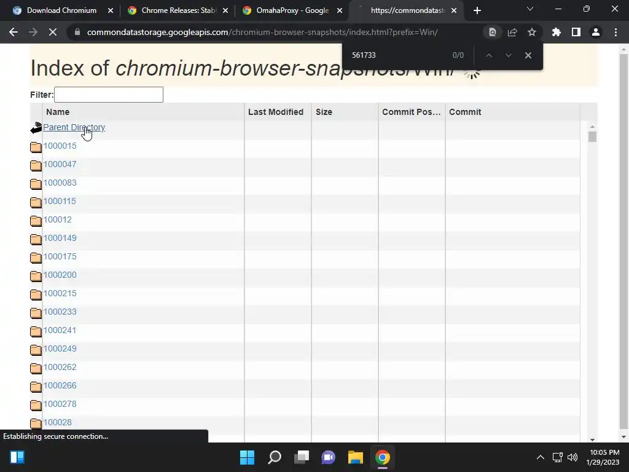Open a new tab
The height and width of the screenshot is (472, 629).
pyautogui.click(x=477, y=11)
